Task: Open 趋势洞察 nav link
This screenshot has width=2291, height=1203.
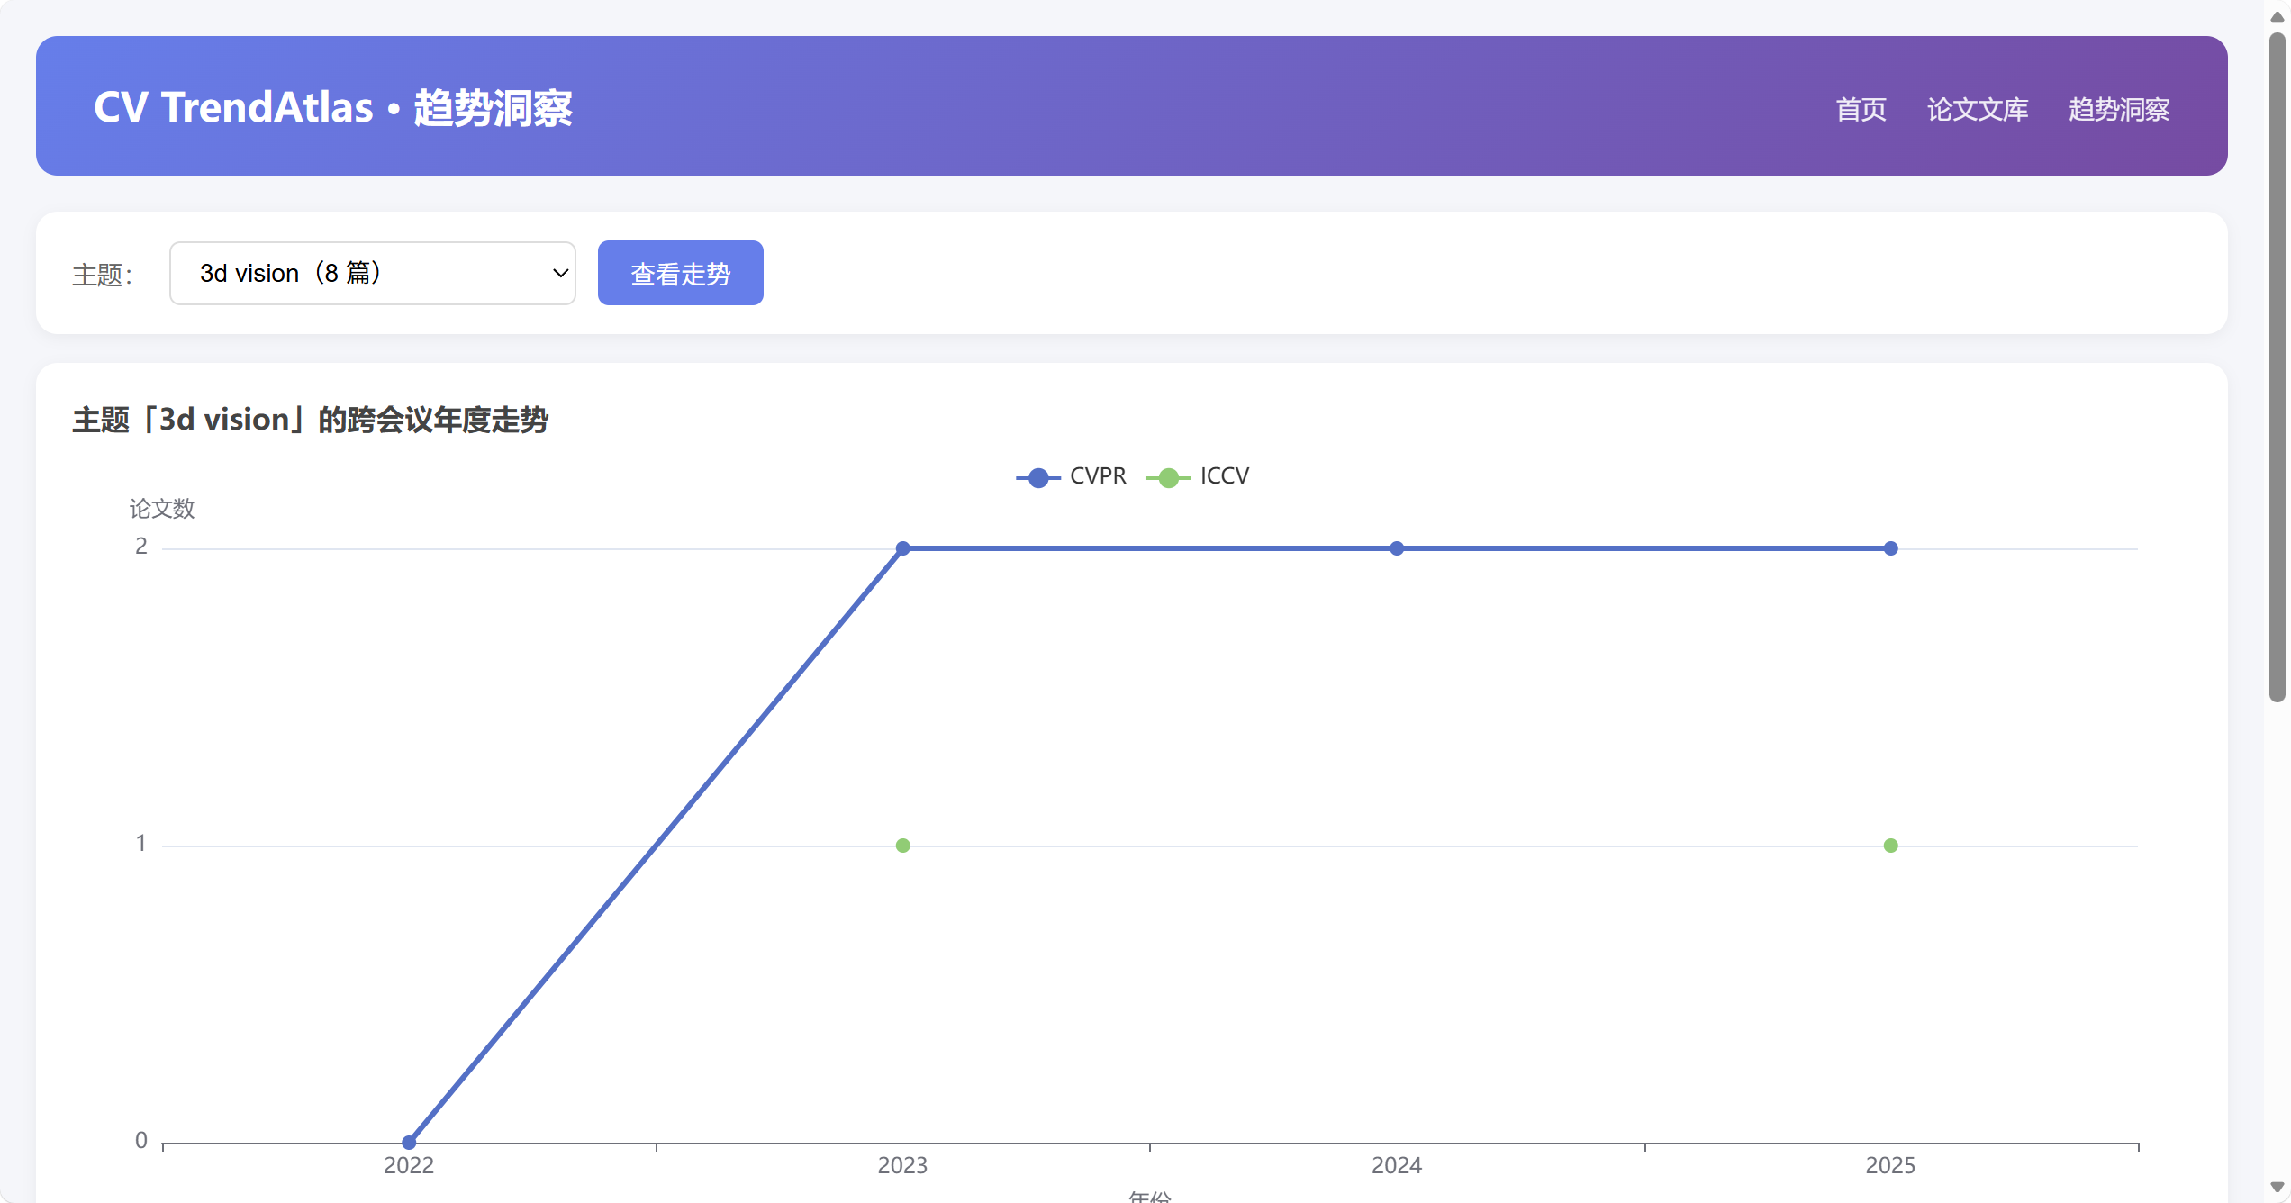Action: [2119, 109]
